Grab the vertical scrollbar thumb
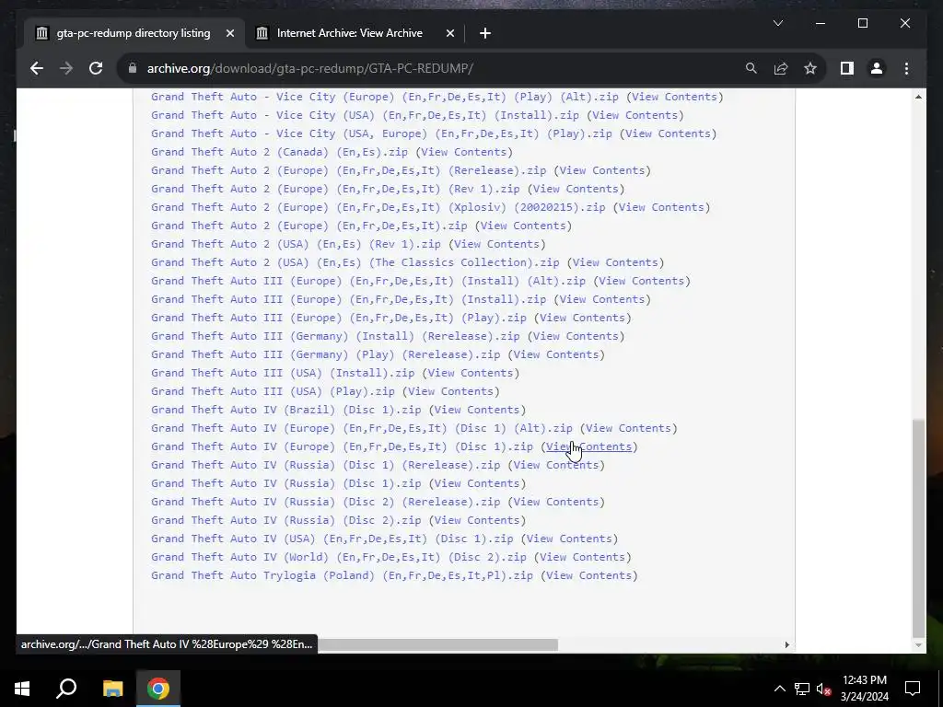Screen dimensions: 943x707 [918, 527]
